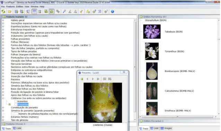Viewport: 221px width, 131px height.
Task: Click the Disposição das estípulas feature
Action: click(x=24, y=73)
